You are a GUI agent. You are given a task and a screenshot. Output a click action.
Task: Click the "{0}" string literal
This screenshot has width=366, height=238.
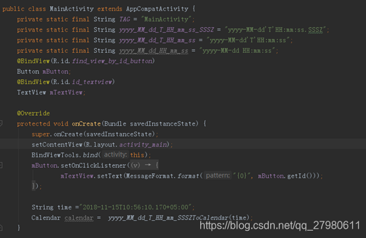242,176
